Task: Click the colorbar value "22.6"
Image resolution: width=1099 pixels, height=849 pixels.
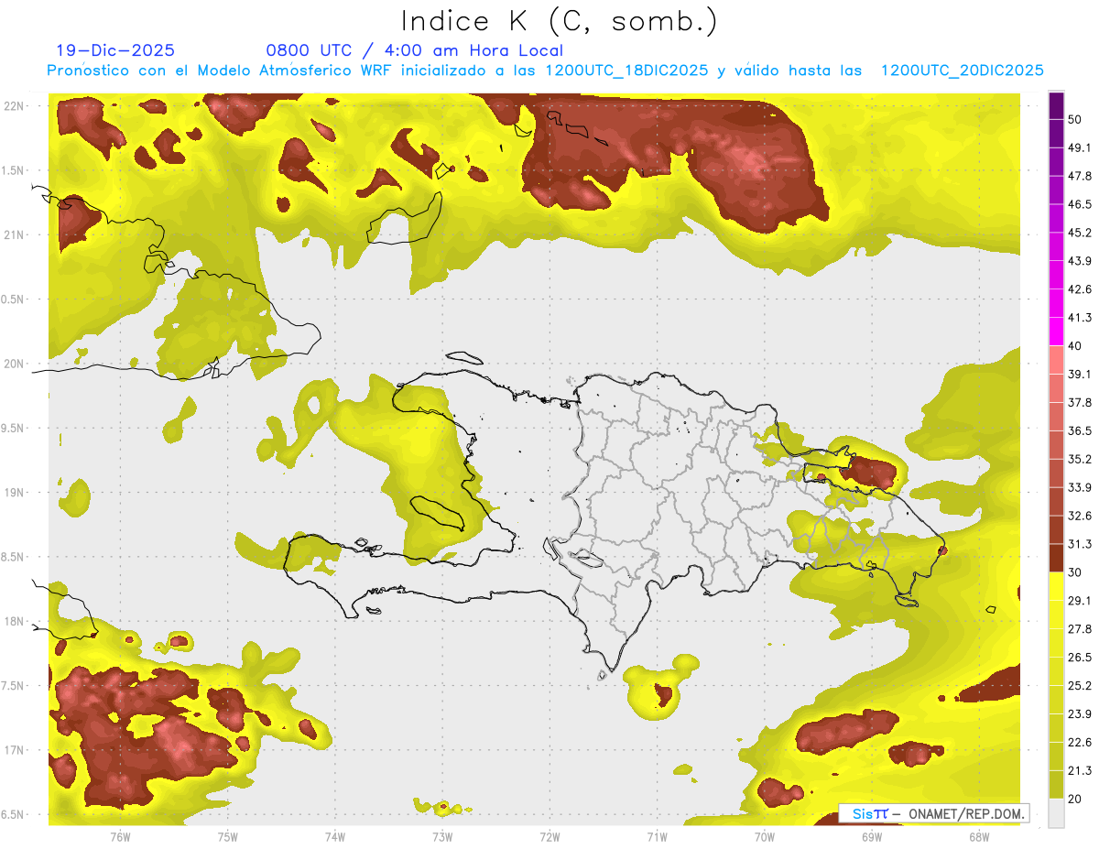Action: coord(1081,742)
